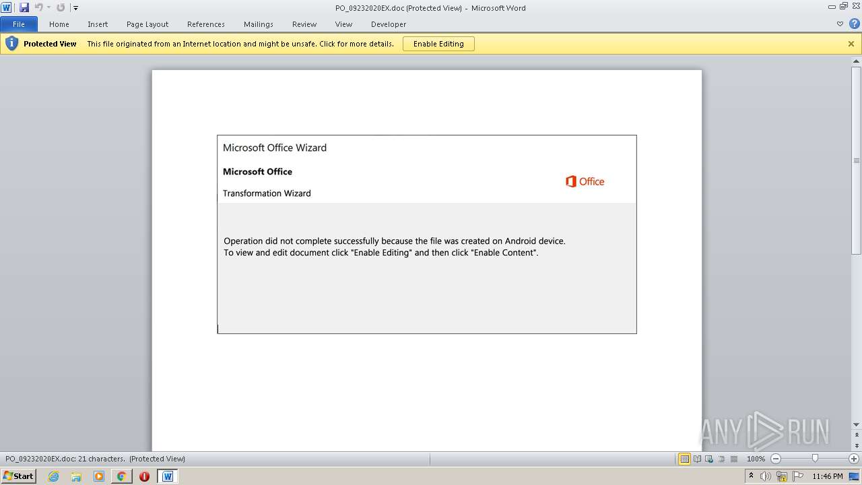Open the Review ribbon tab
The image size is (862, 485).
point(304,24)
